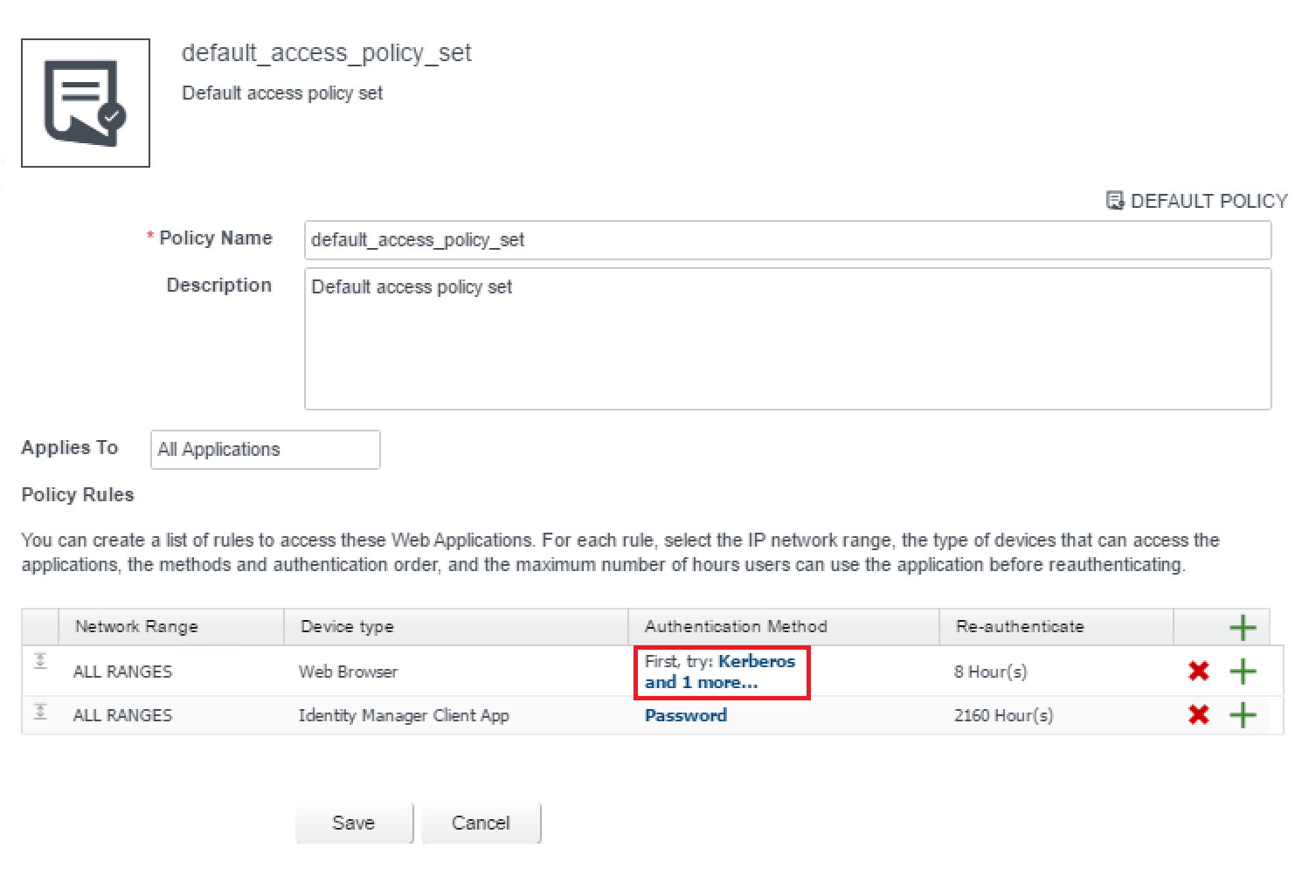Click the reorder handle for the Identity Manager Client App rule

tap(40, 711)
